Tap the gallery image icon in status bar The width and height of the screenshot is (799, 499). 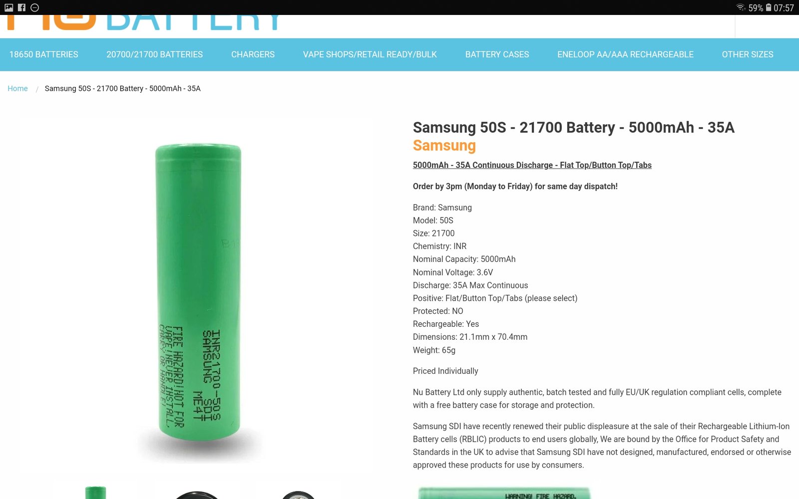pos(8,7)
